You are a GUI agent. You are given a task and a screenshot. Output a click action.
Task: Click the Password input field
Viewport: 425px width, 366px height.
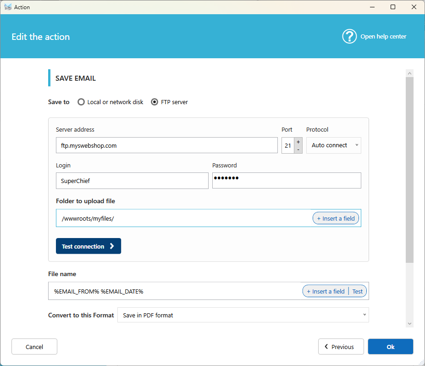(x=287, y=181)
